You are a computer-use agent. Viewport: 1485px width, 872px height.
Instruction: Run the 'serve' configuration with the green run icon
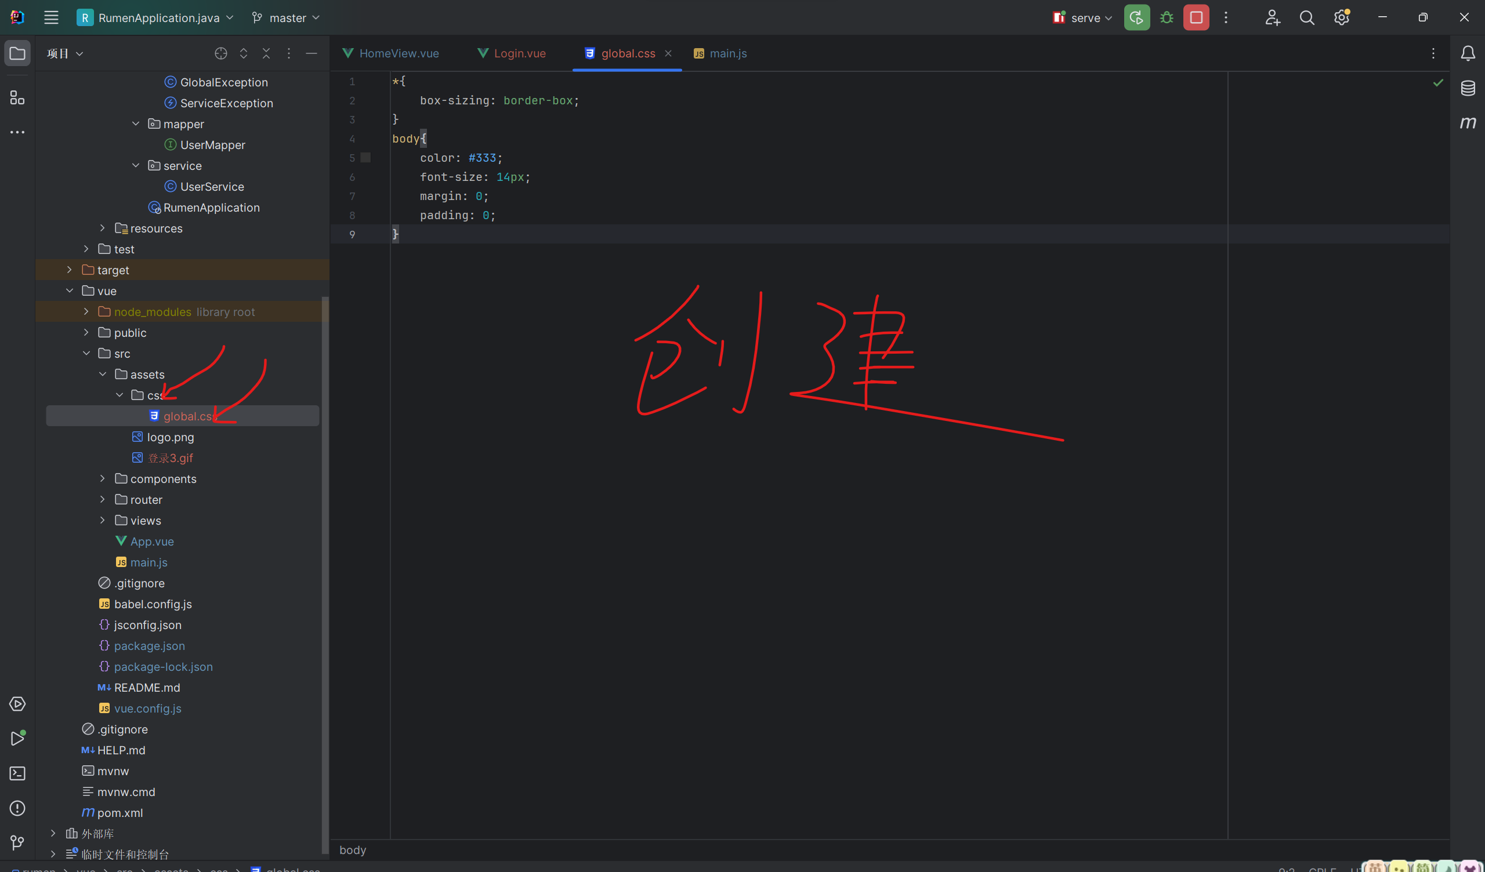coord(1136,17)
